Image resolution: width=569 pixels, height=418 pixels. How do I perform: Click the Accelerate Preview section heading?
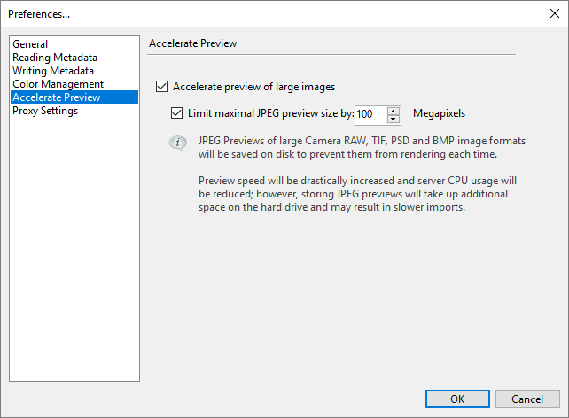(192, 43)
